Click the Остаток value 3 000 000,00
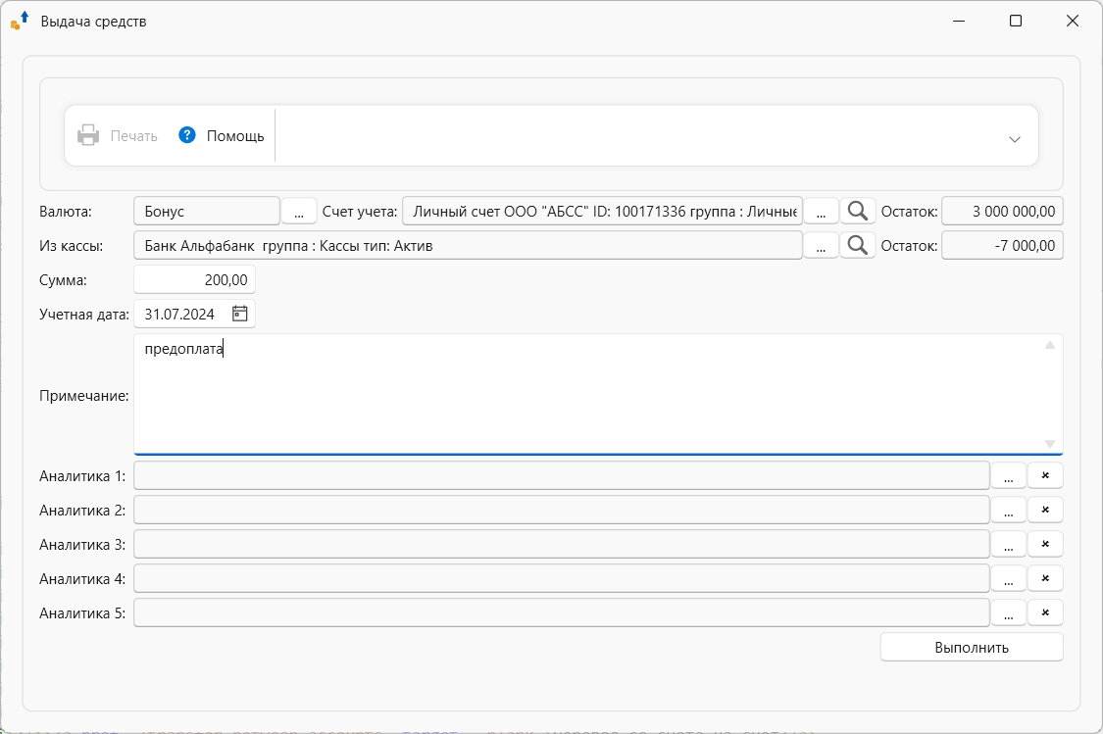The width and height of the screenshot is (1103, 734). 1002,211
